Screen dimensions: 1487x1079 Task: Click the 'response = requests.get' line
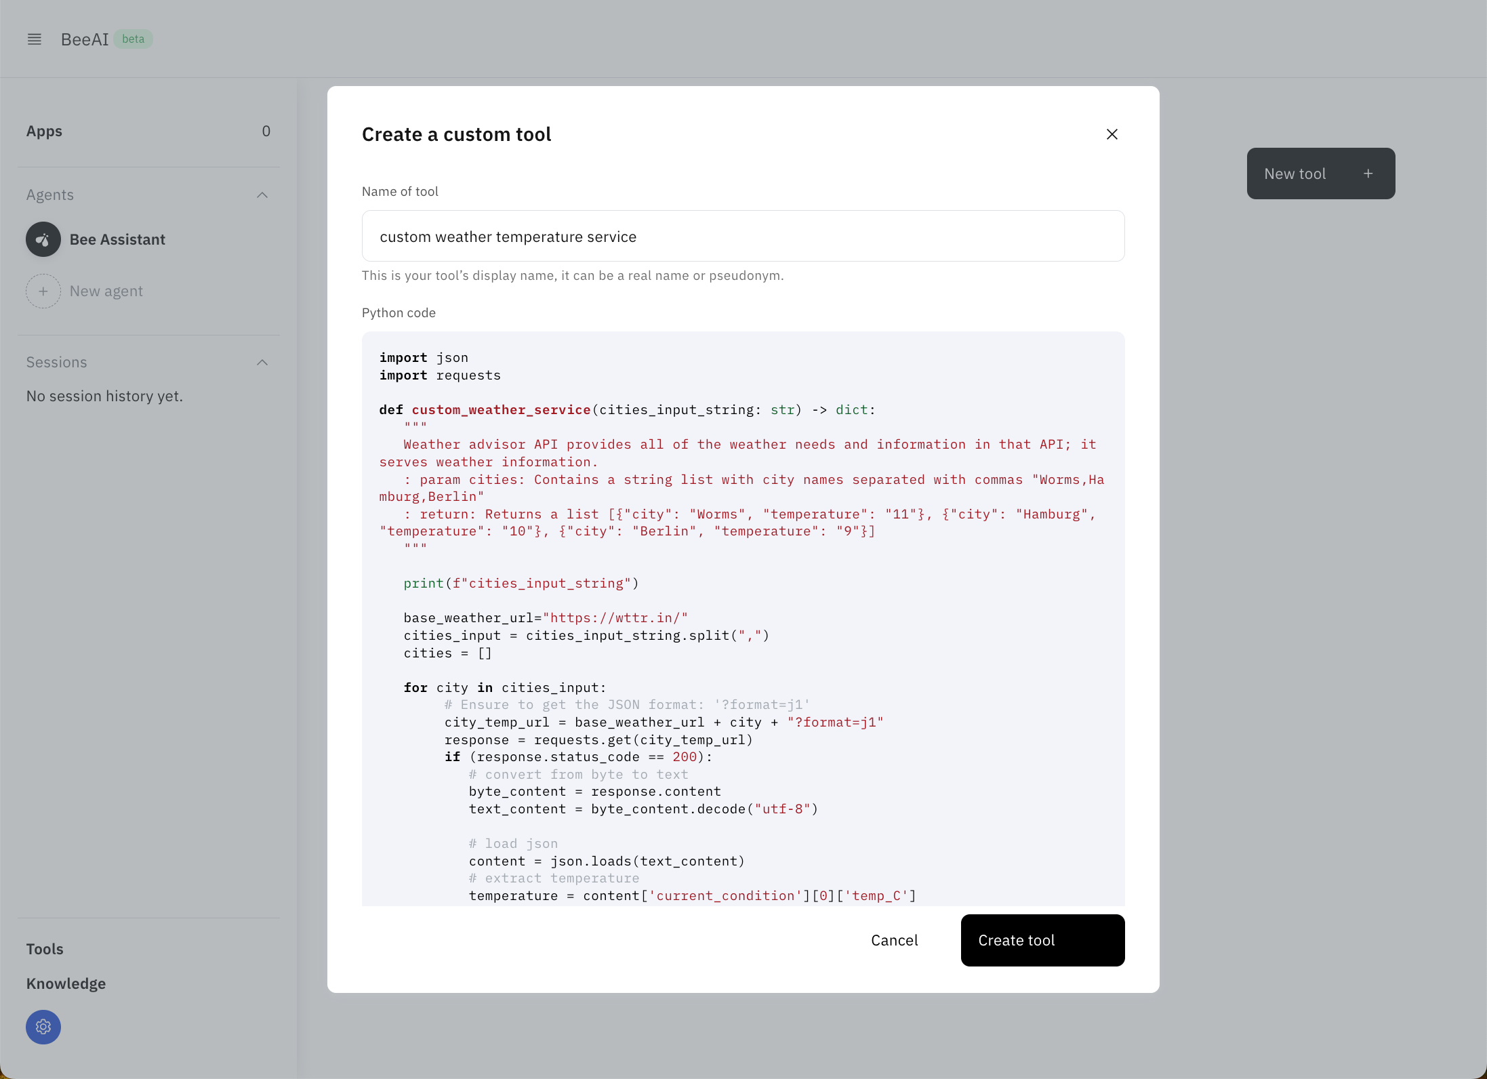pyautogui.click(x=598, y=739)
